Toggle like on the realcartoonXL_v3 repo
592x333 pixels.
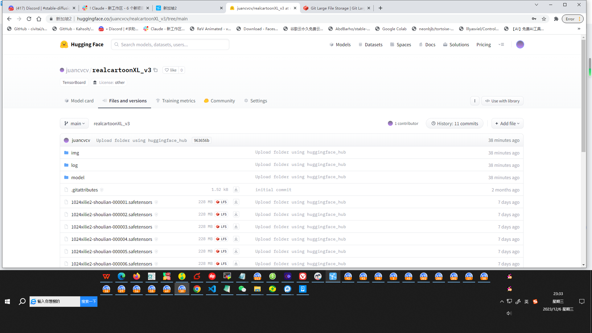pos(171,70)
